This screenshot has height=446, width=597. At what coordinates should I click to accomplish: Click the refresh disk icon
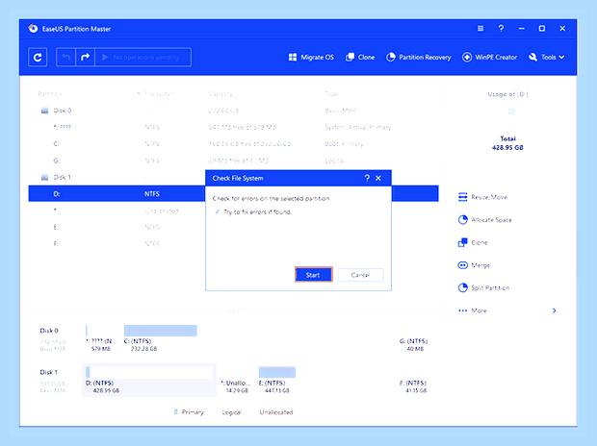point(38,58)
